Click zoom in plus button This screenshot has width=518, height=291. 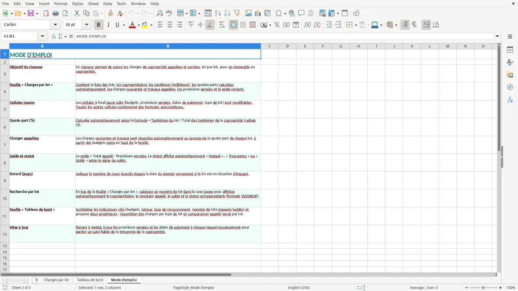pos(501,288)
